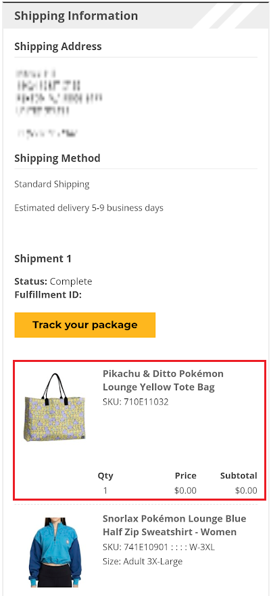The width and height of the screenshot is (271, 596).
Task: Click the blurred shipping address block
Action: [x=59, y=103]
